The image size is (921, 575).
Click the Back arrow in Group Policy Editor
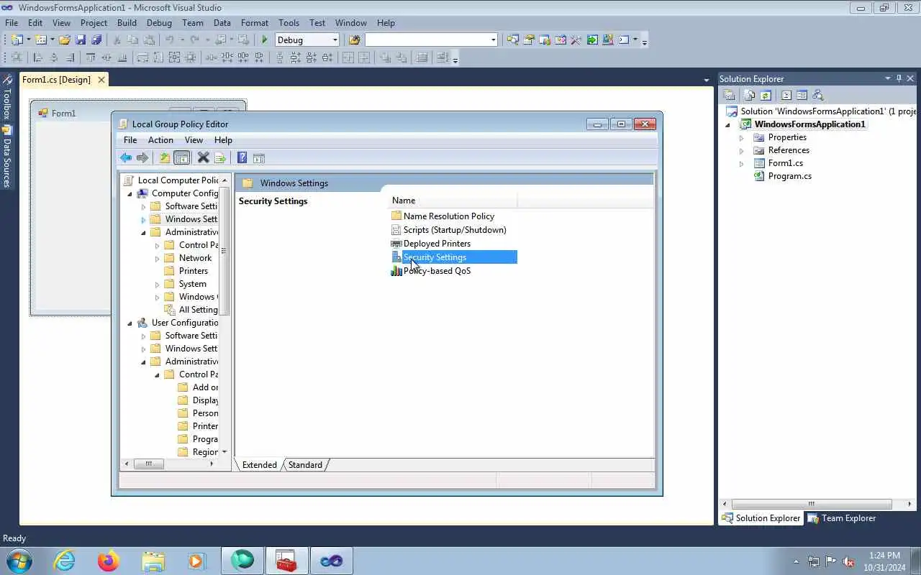[x=126, y=158]
